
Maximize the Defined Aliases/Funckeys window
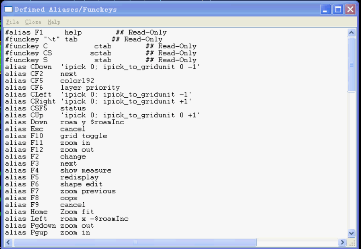point(338,10)
